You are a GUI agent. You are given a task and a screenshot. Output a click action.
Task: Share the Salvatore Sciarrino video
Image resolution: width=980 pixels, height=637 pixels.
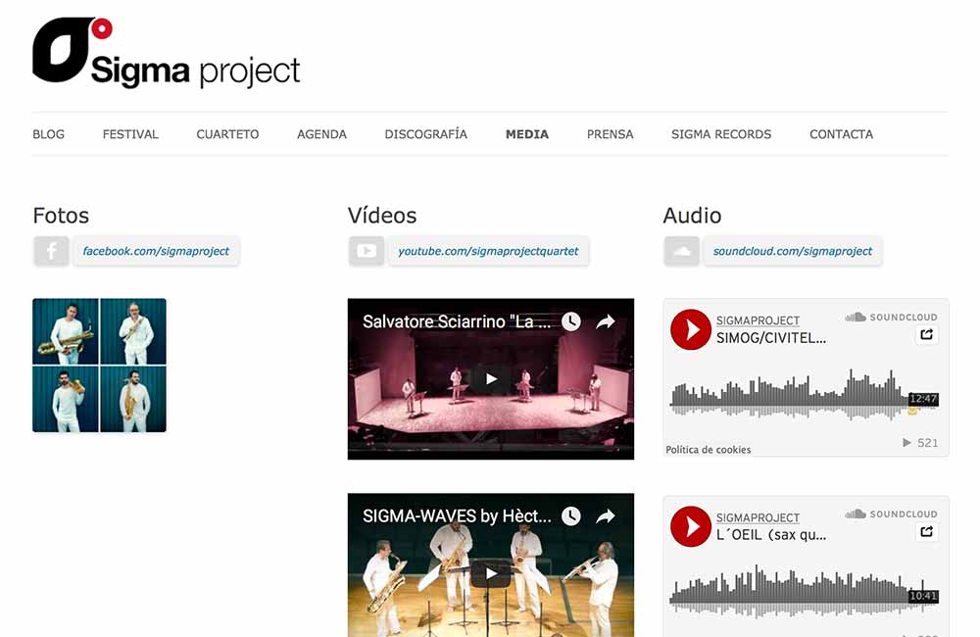point(605,322)
